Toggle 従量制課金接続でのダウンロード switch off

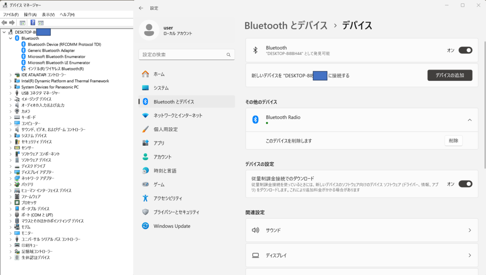(466, 184)
